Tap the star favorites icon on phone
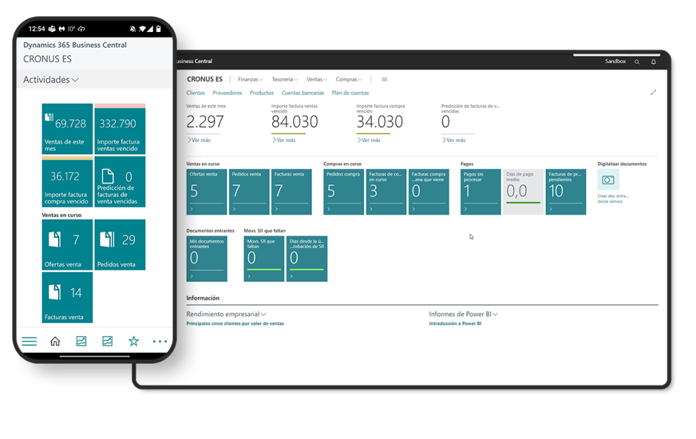The width and height of the screenshot is (696, 439). tap(134, 341)
